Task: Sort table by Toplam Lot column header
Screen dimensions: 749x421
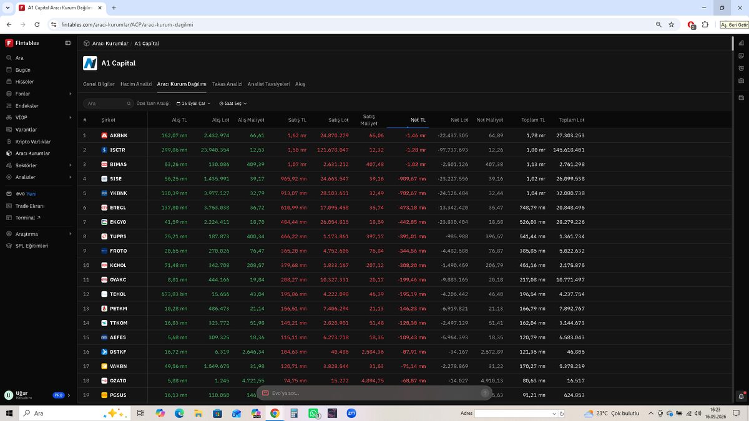Action: click(x=572, y=120)
